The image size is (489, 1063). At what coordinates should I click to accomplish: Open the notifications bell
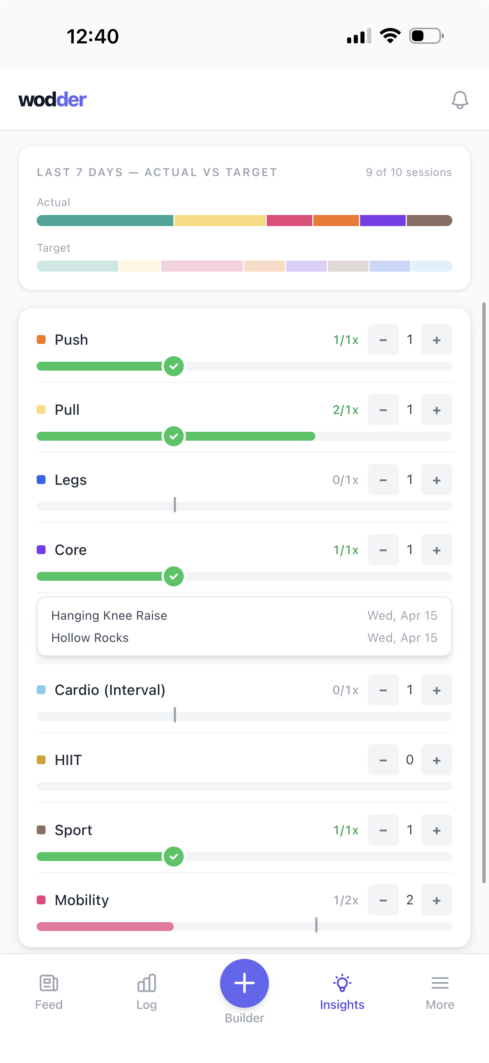(460, 99)
